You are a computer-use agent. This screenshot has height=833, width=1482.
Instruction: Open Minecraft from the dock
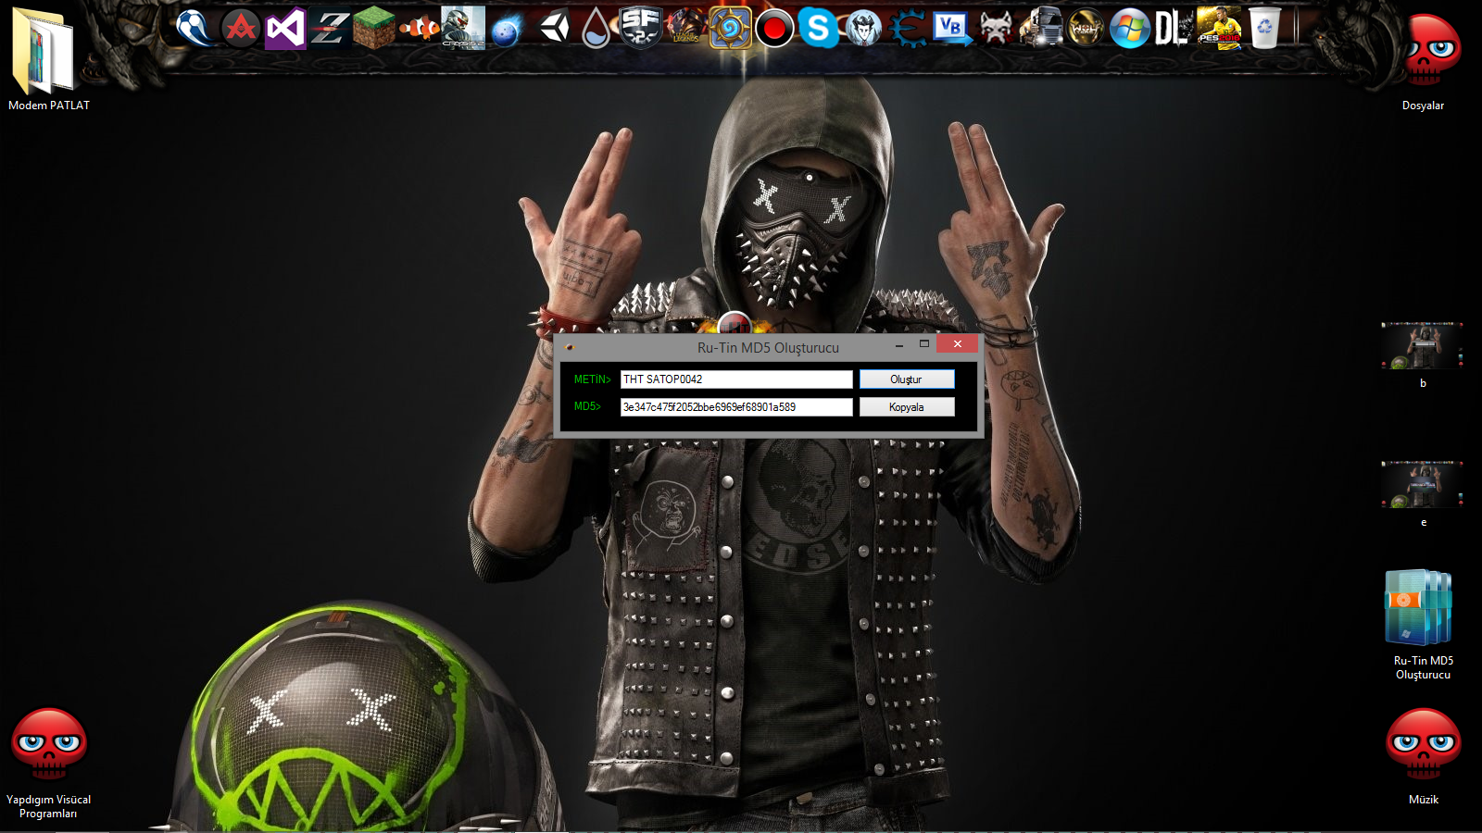374,29
